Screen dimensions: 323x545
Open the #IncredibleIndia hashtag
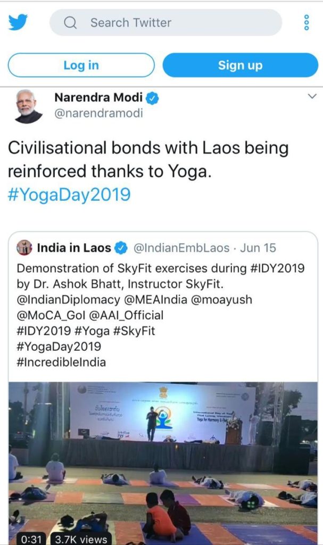point(61,362)
